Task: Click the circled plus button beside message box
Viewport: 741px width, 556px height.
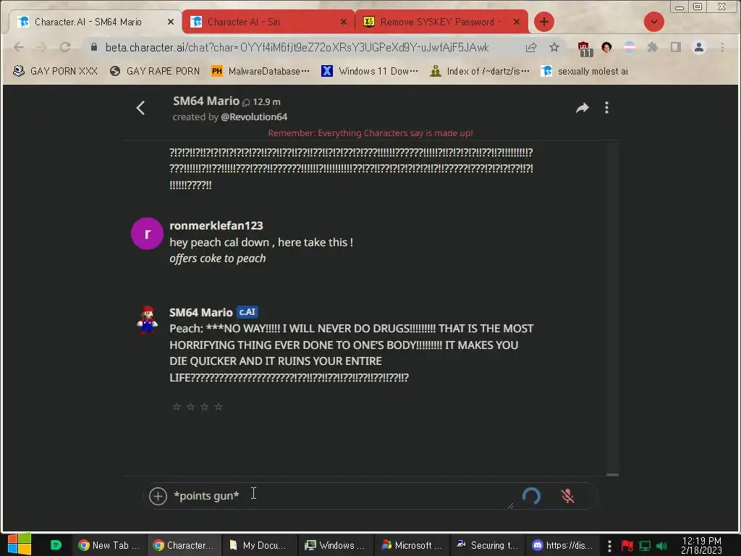Action: 158,496
